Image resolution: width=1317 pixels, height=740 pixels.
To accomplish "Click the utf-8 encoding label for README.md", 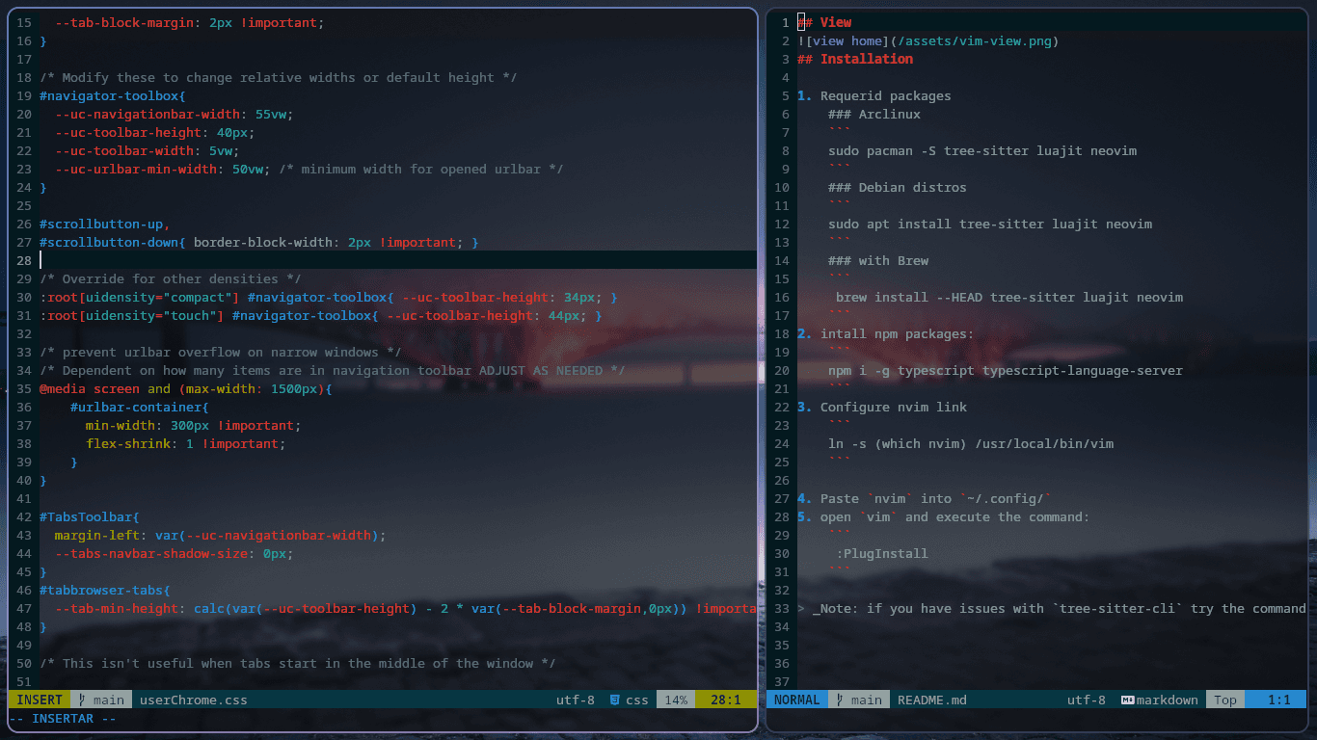I will [1086, 700].
